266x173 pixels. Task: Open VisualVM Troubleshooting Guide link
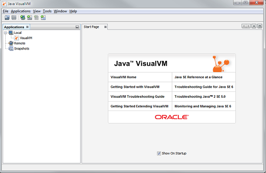click(138, 96)
